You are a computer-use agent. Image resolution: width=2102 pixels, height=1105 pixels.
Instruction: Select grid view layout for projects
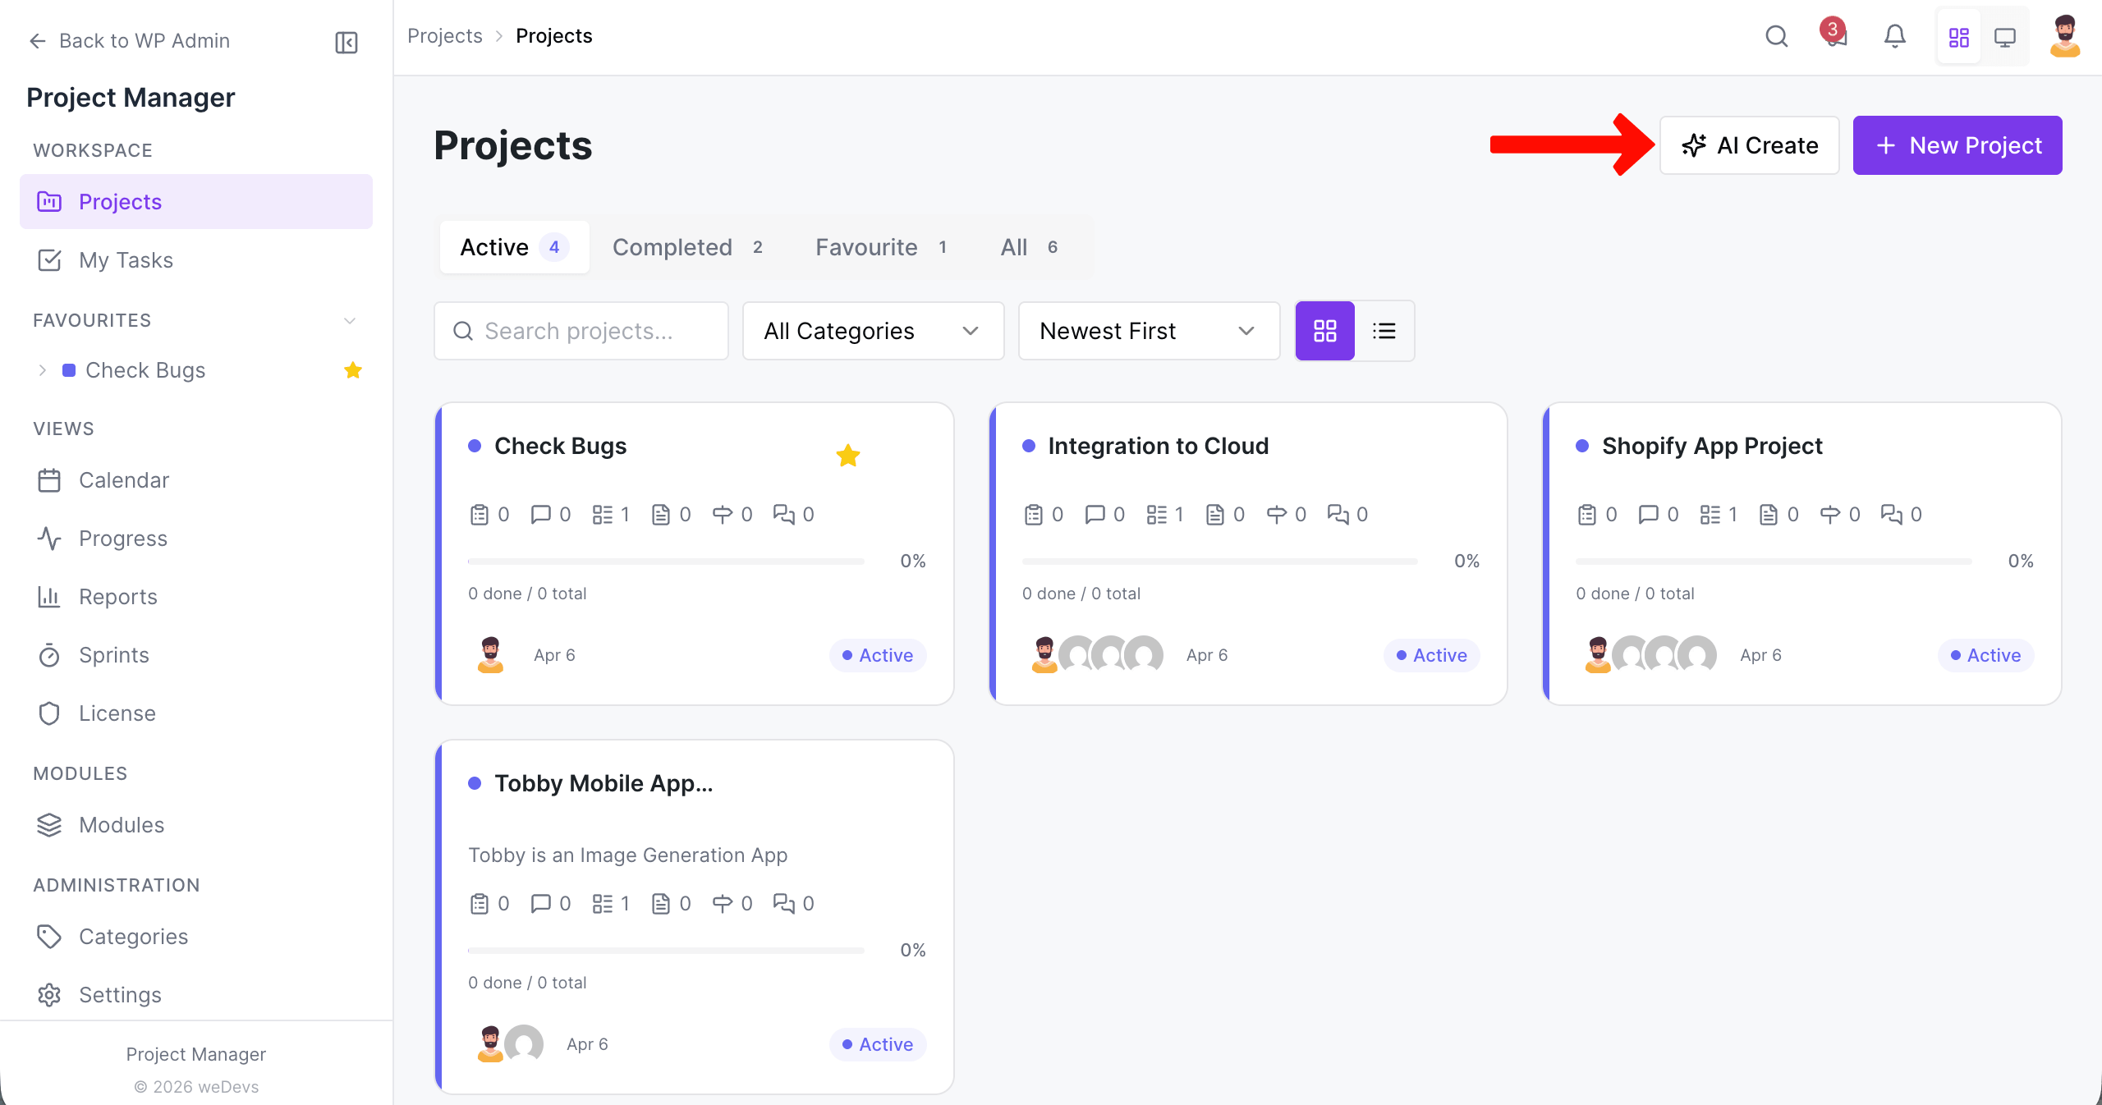[x=1324, y=331]
